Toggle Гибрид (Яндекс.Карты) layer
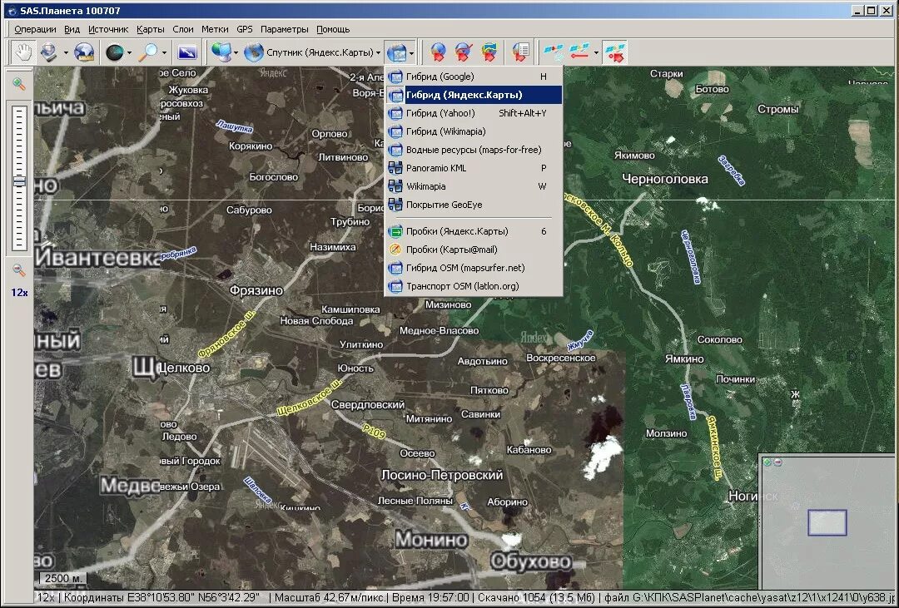This screenshot has width=899, height=608. tap(474, 95)
